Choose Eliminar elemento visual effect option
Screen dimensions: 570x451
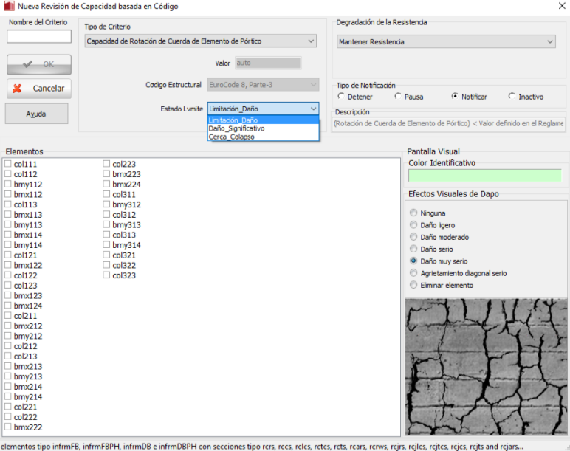(413, 285)
